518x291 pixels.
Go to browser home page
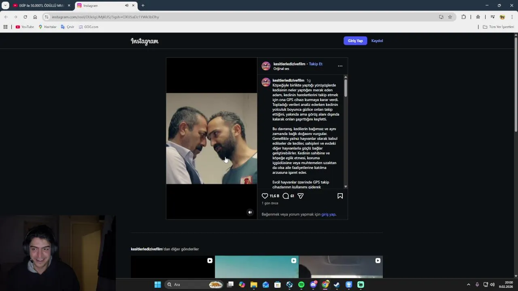(35, 17)
